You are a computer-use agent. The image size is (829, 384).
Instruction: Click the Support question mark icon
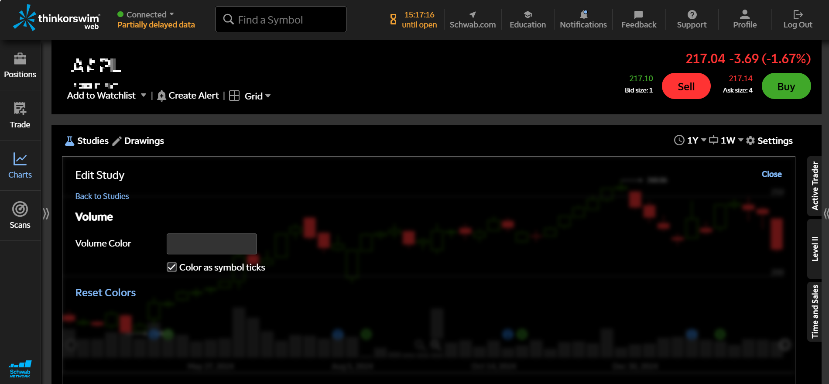pos(692,15)
